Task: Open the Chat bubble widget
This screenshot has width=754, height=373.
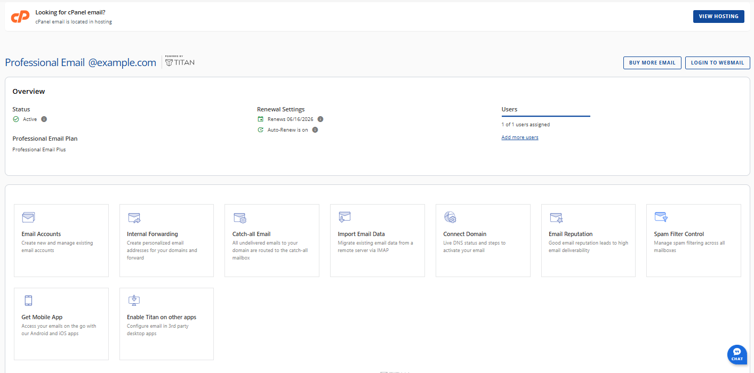Action: (x=737, y=354)
